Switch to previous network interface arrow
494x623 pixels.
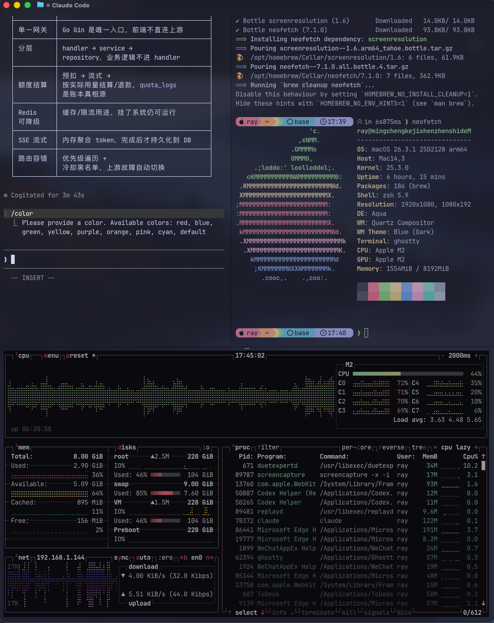point(183,558)
